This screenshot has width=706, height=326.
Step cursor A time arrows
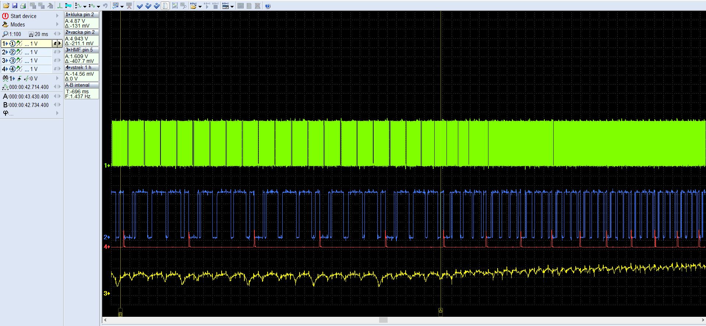tap(57, 96)
